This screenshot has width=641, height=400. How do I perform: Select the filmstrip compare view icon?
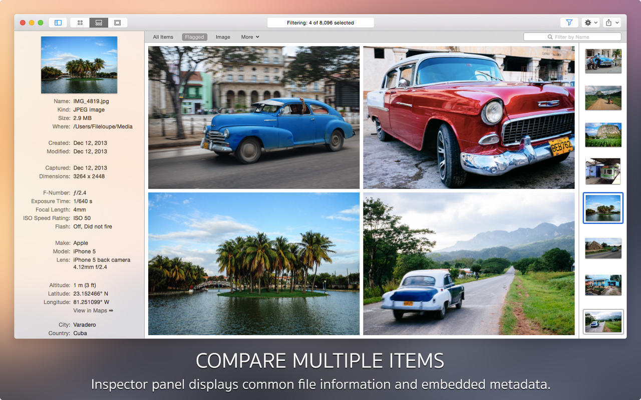(99, 22)
